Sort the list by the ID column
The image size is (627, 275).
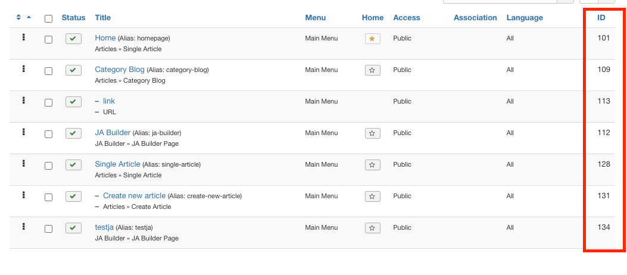click(601, 18)
